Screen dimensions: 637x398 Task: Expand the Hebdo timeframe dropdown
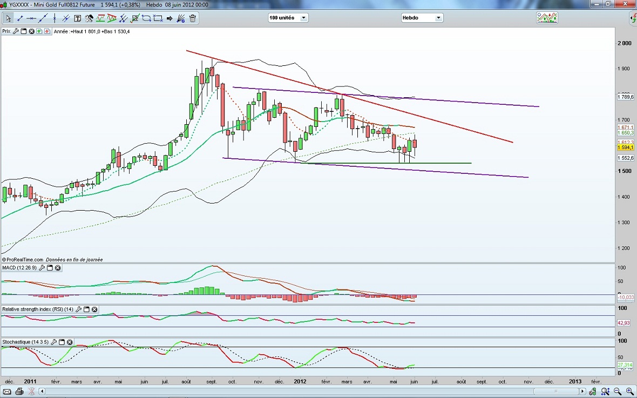point(422,18)
